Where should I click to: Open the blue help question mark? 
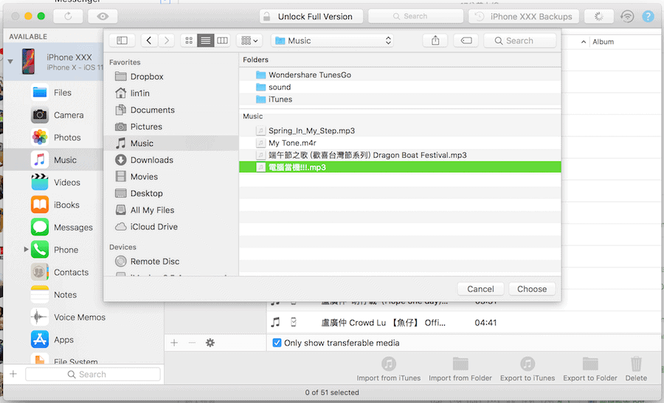pyautogui.click(x=648, y=16)
